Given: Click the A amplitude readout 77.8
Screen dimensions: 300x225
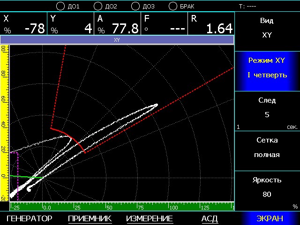Looking at the screenshot, I should pyautogui.click(x=117, y=24).
